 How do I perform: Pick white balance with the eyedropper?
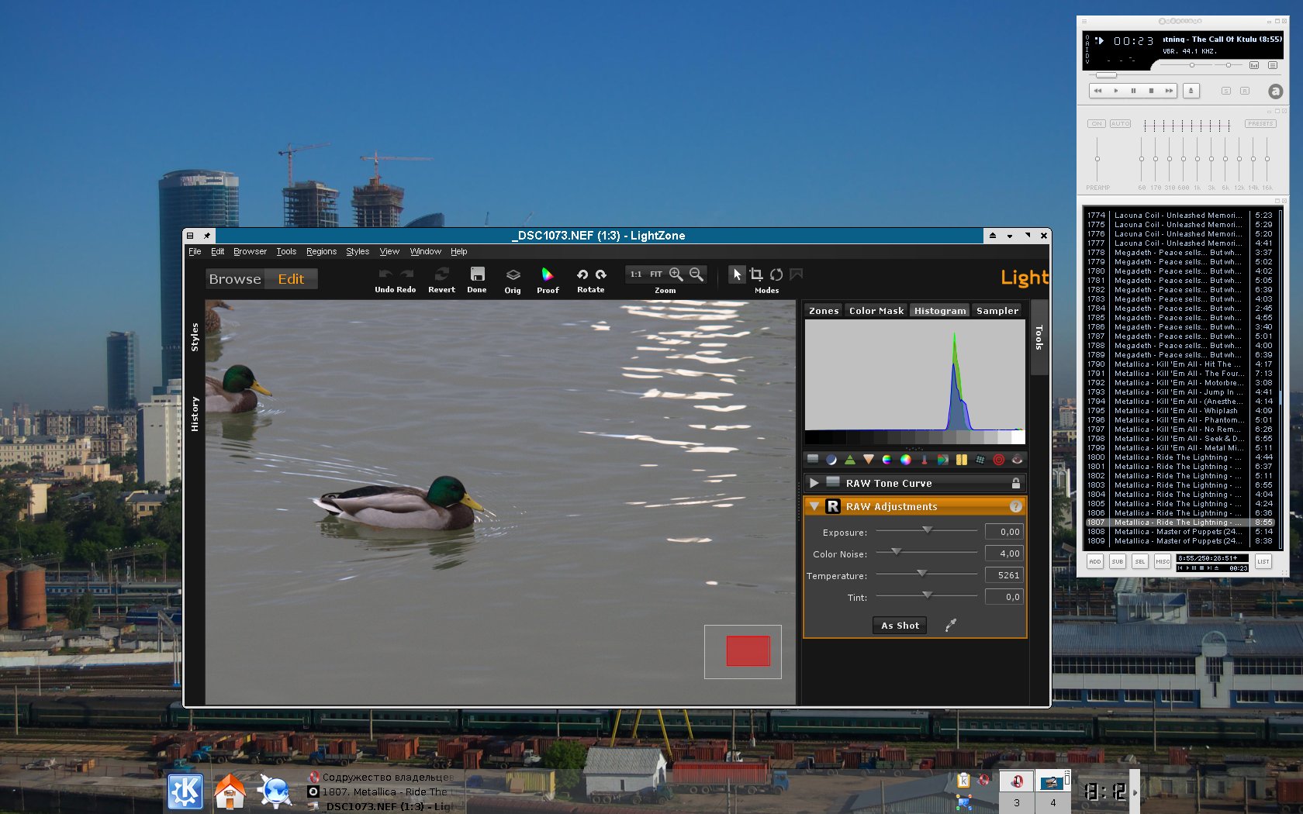coord(951,625)
